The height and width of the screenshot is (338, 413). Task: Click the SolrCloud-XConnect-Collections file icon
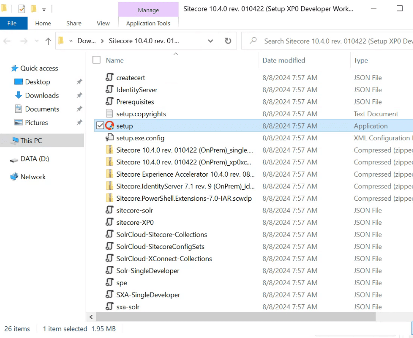point(110,258)
